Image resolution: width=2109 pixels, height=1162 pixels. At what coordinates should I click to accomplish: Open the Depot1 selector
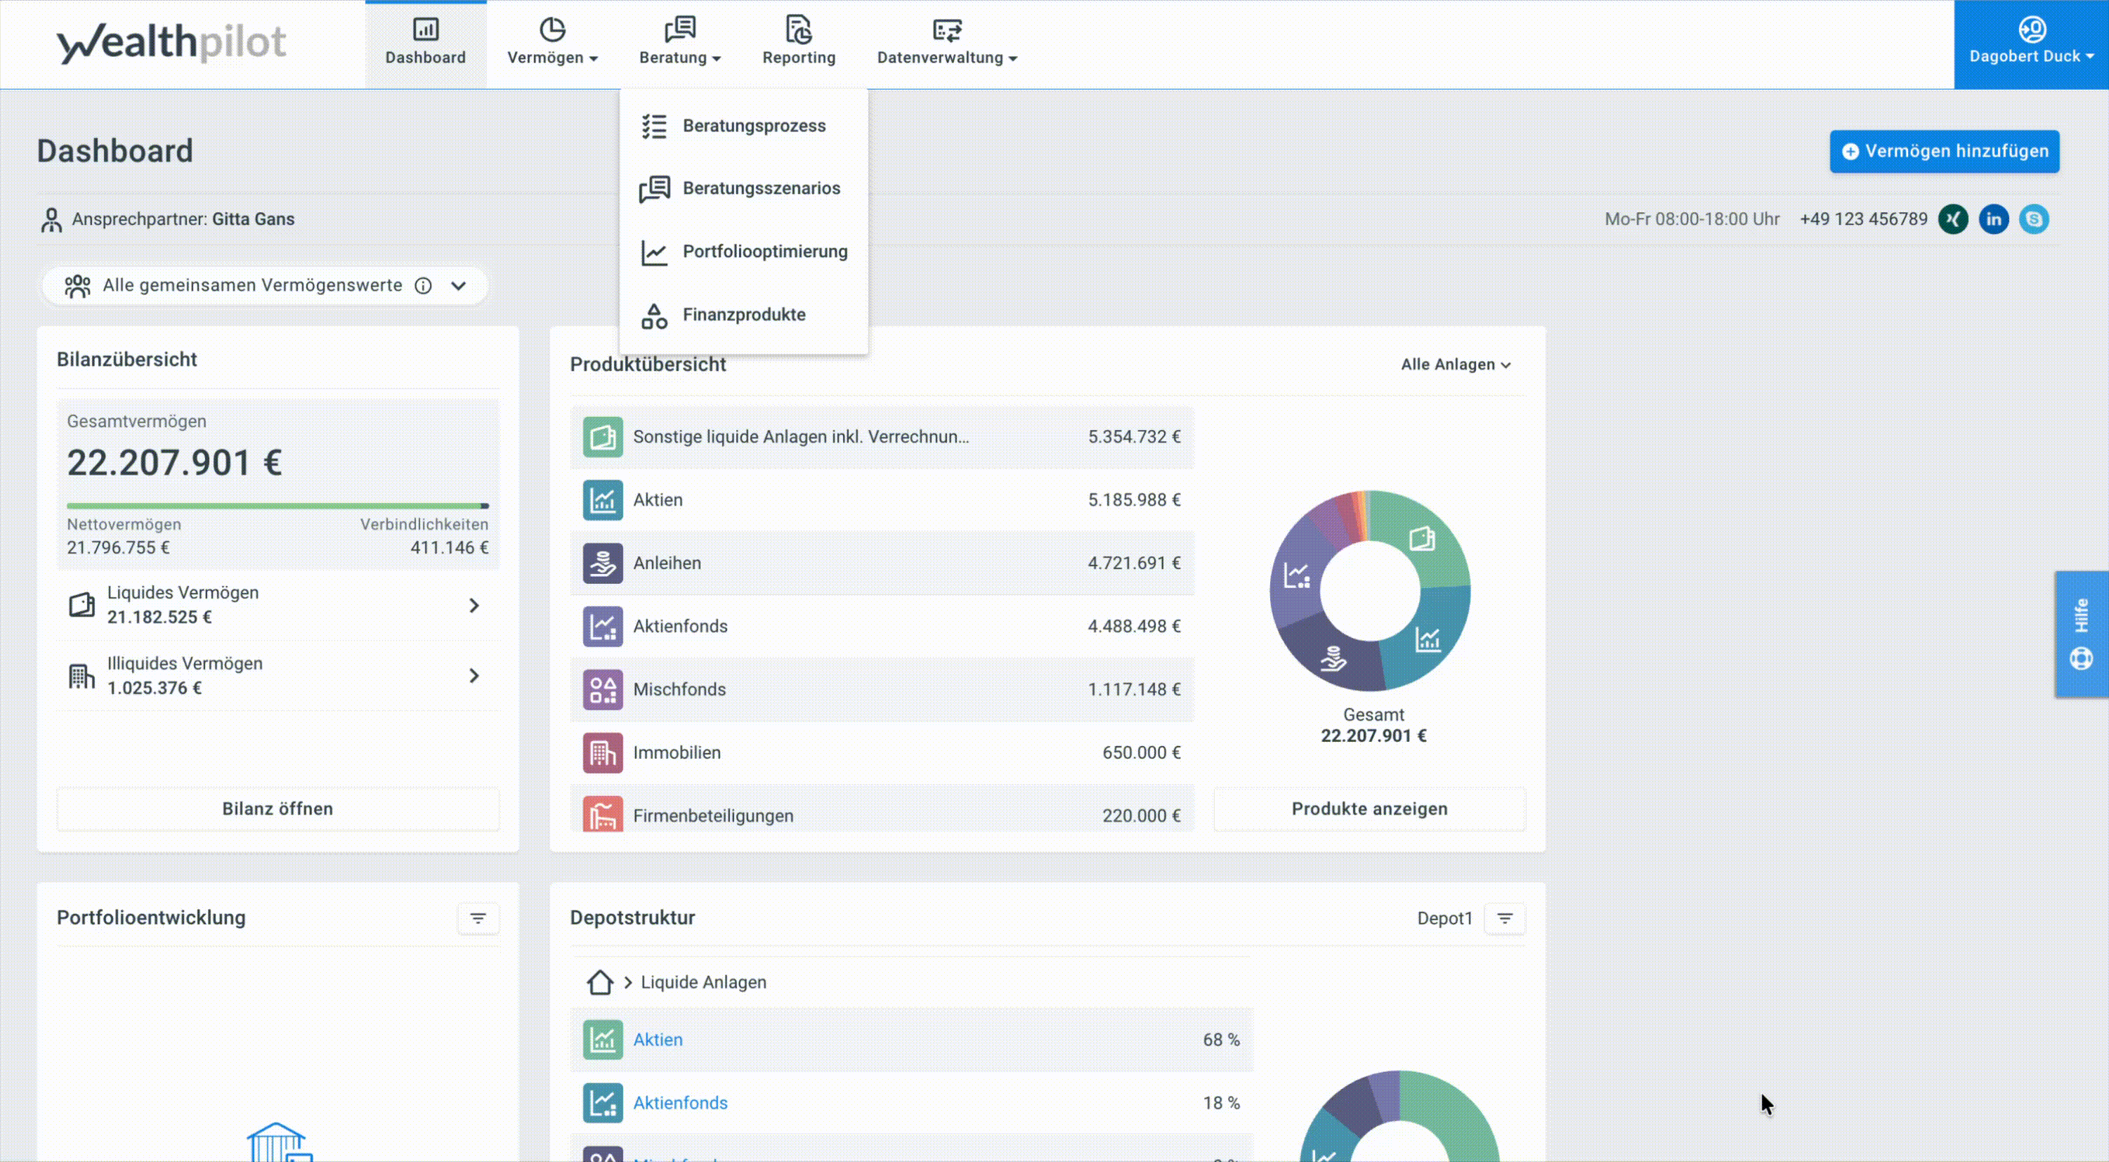pos(1444,919)
